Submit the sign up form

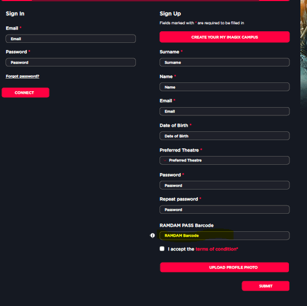(x=266, y=286)
